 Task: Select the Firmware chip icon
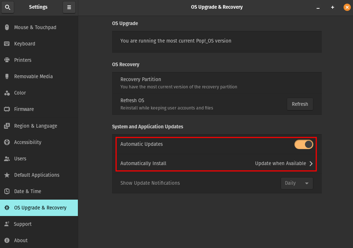click(x=7, y=109)
